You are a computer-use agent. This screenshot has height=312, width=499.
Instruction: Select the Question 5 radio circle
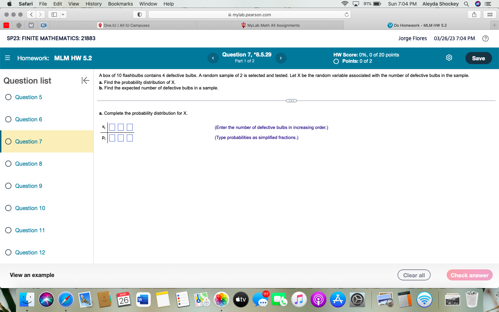pos(8,97)
